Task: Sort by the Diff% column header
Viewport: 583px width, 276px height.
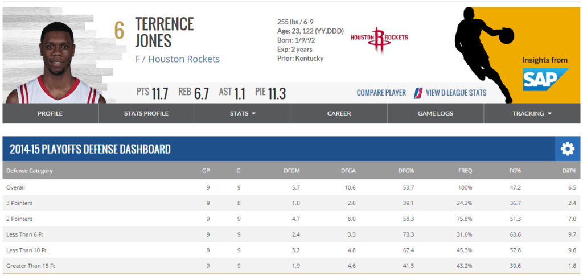Action: pos(569,171)
